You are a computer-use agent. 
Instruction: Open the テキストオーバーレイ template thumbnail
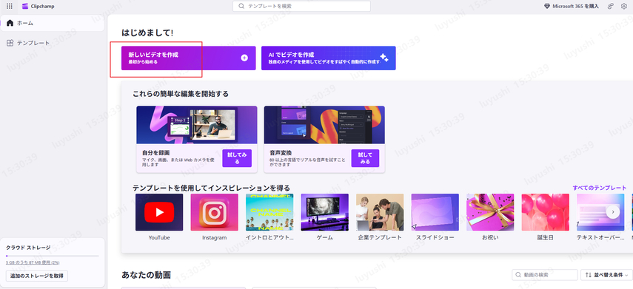tap(600, 212)
